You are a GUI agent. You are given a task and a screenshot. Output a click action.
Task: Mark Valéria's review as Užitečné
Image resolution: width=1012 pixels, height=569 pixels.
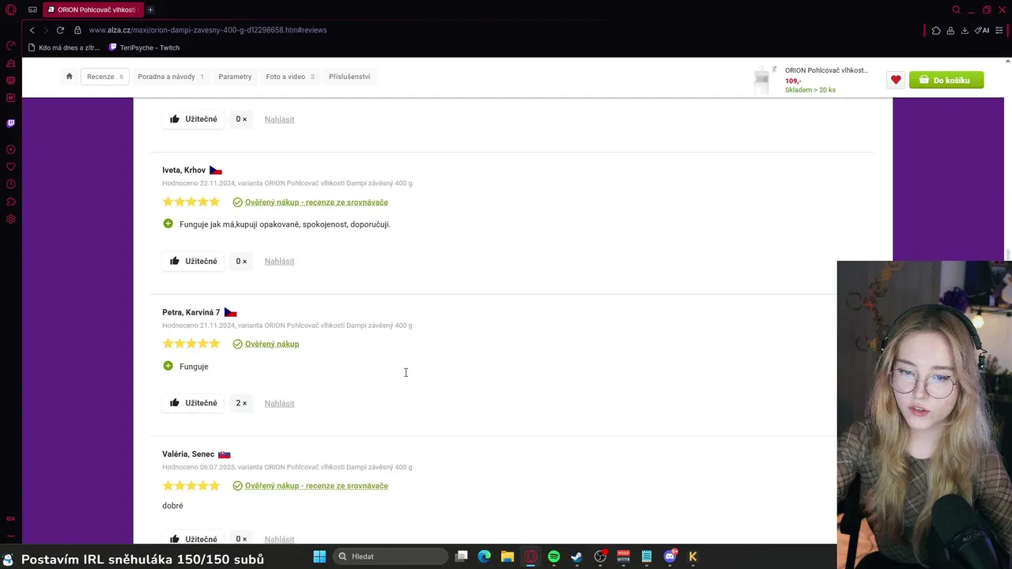pyautogui.click(x=194, y=539)
